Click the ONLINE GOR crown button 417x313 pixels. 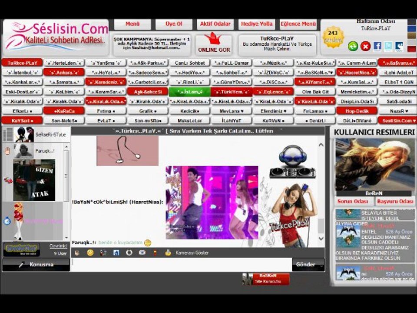click(214, 43)
